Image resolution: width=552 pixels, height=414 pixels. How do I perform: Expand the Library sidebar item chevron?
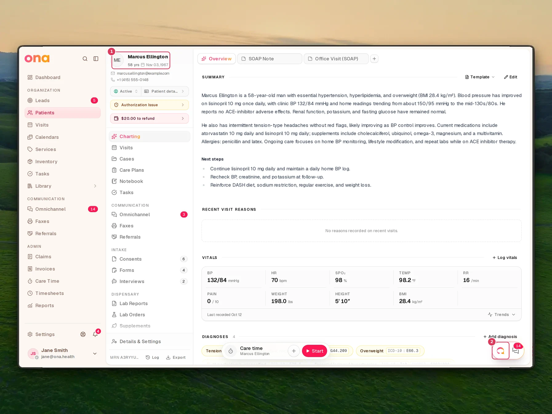[x=95, y=186]
